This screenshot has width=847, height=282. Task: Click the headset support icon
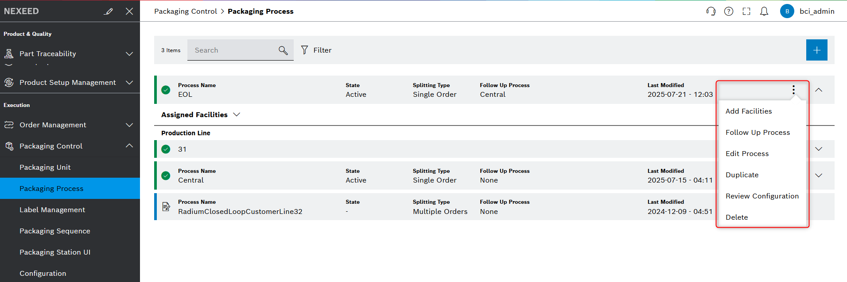click(711, 11)
